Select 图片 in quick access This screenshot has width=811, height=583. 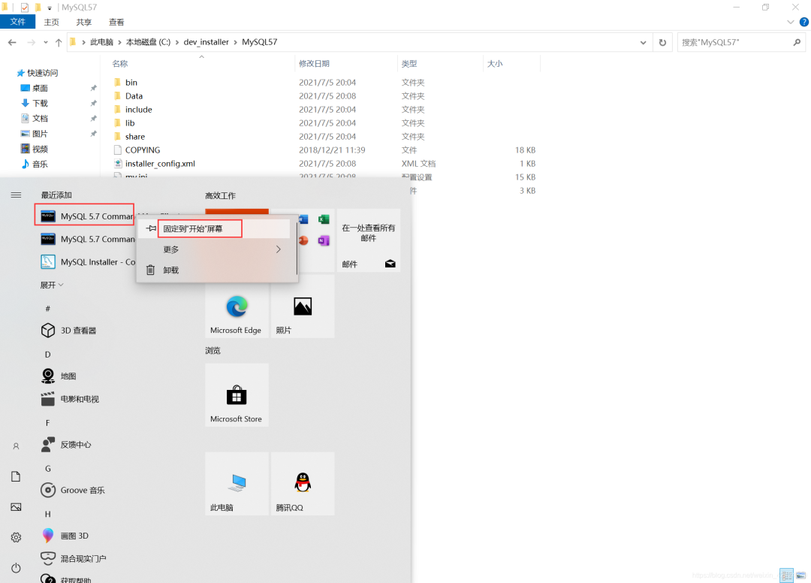pos(40,134)
